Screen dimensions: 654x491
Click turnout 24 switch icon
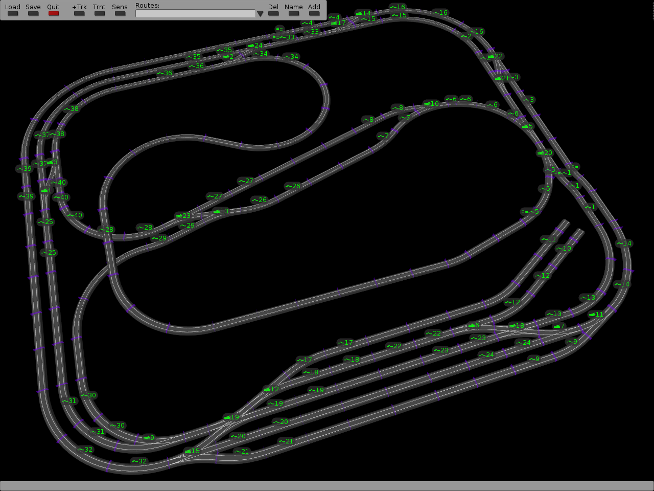click(x=251, y=46)
